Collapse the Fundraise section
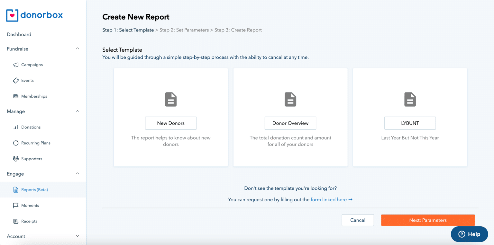This screenshot has width=494, height=245. click(x=77, y=49)
